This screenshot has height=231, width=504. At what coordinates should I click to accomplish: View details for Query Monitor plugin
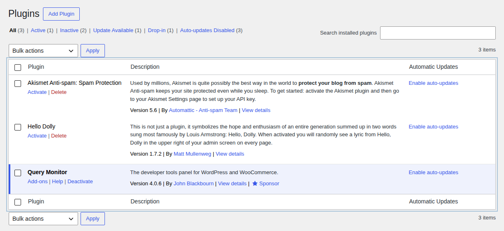tap(232, 184)
